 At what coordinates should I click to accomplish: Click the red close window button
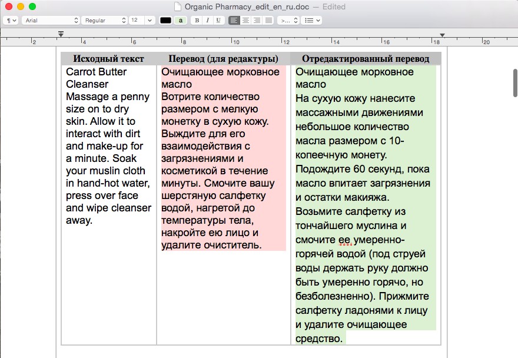coord(9,6)
